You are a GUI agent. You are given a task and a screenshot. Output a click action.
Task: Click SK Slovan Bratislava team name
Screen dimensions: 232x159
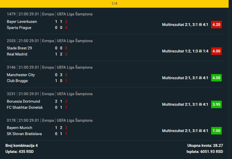click(x=24, y=134)
